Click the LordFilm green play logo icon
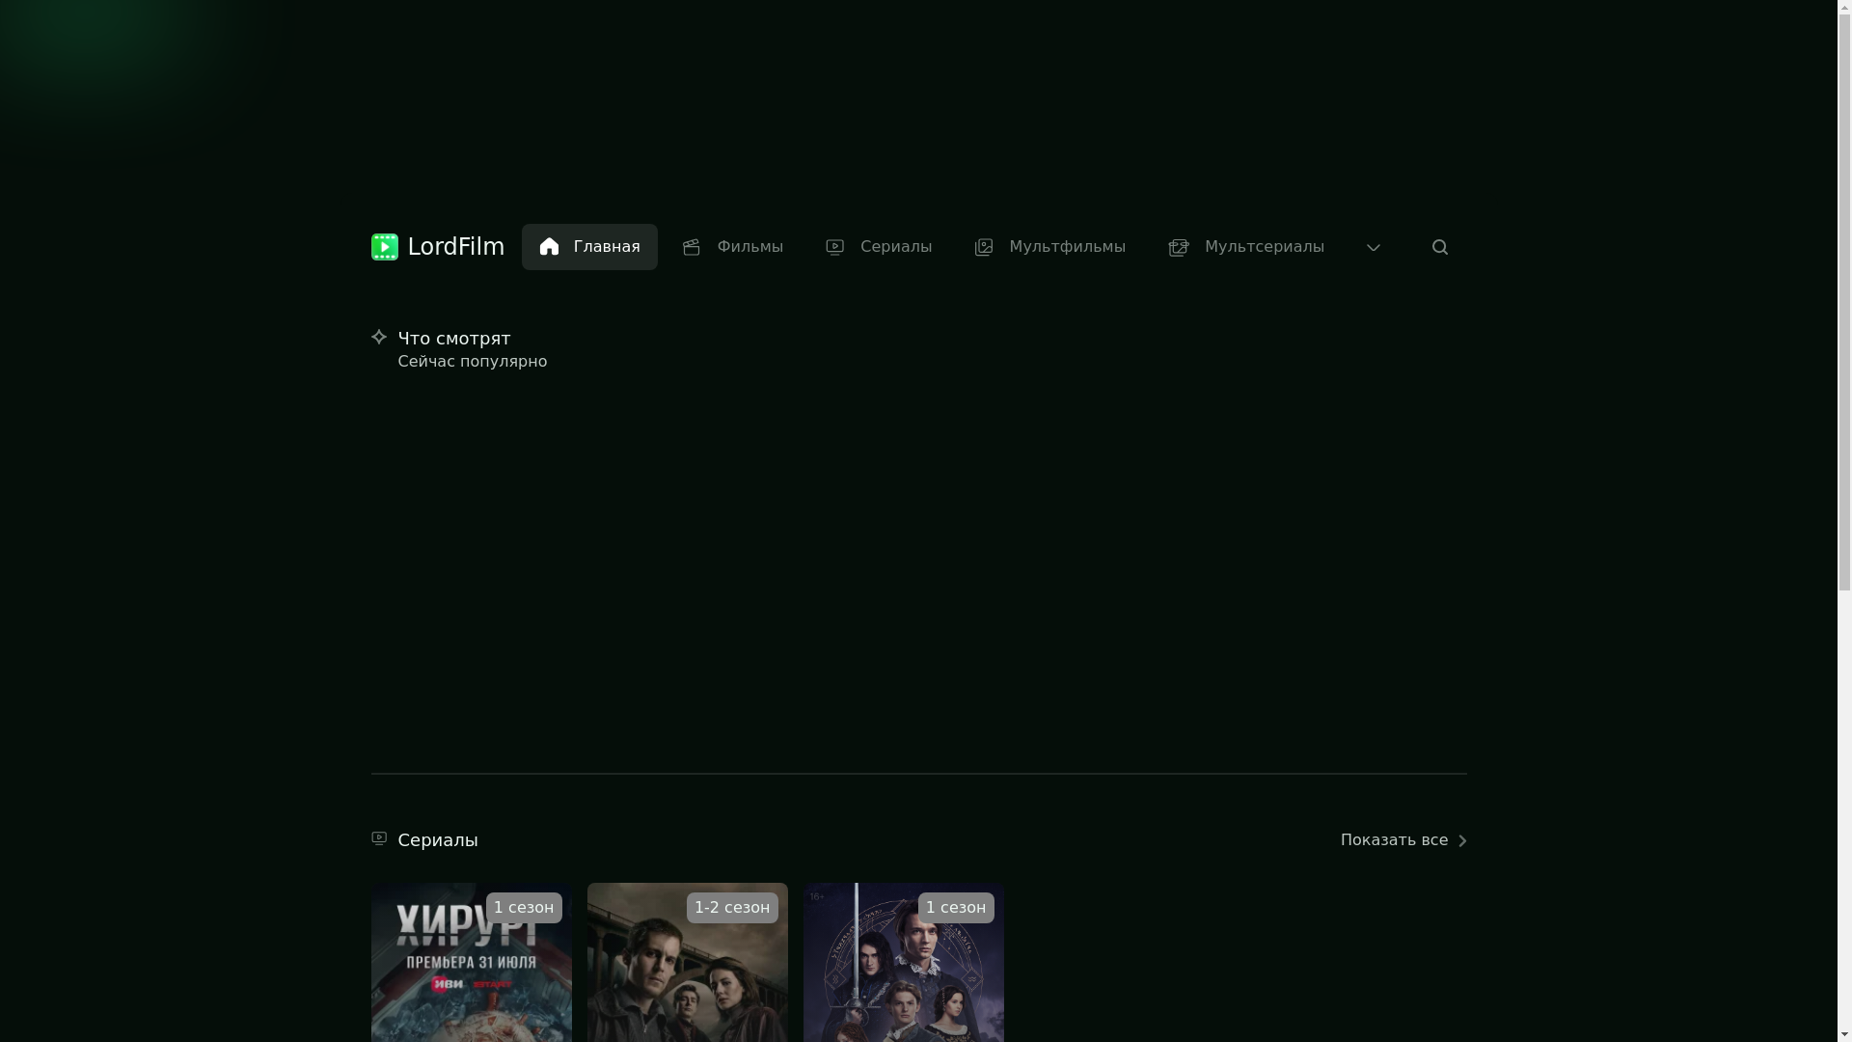 384,247
